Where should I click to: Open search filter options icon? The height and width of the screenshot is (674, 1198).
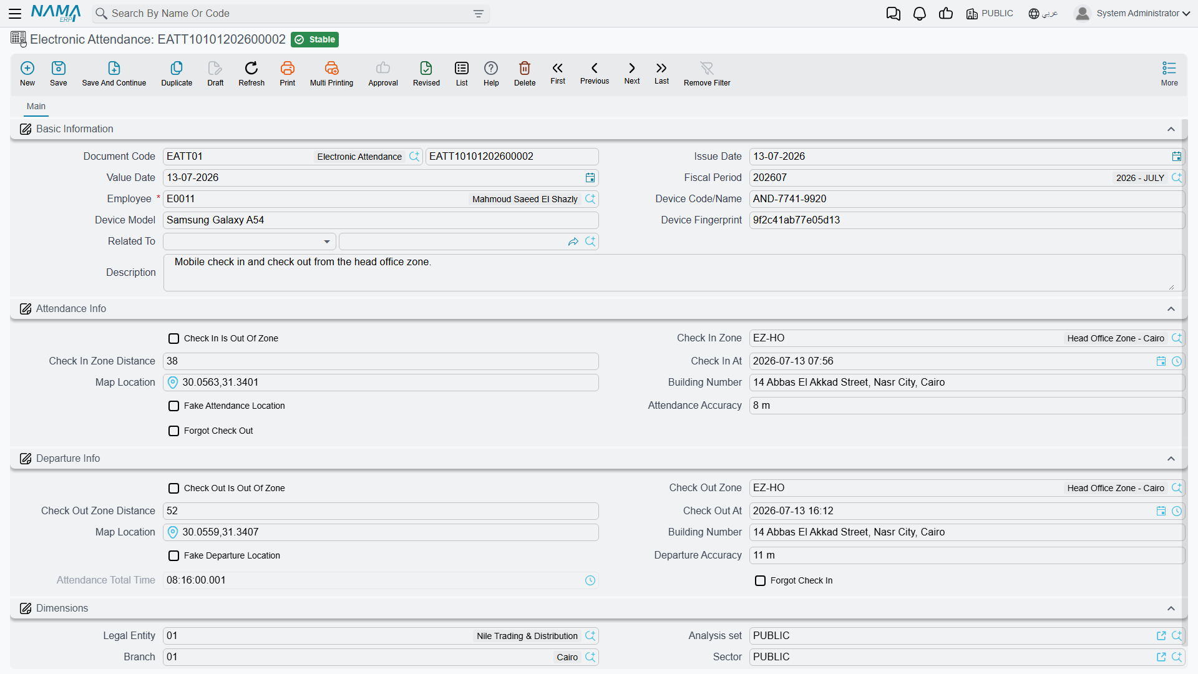tap(479, 14)
